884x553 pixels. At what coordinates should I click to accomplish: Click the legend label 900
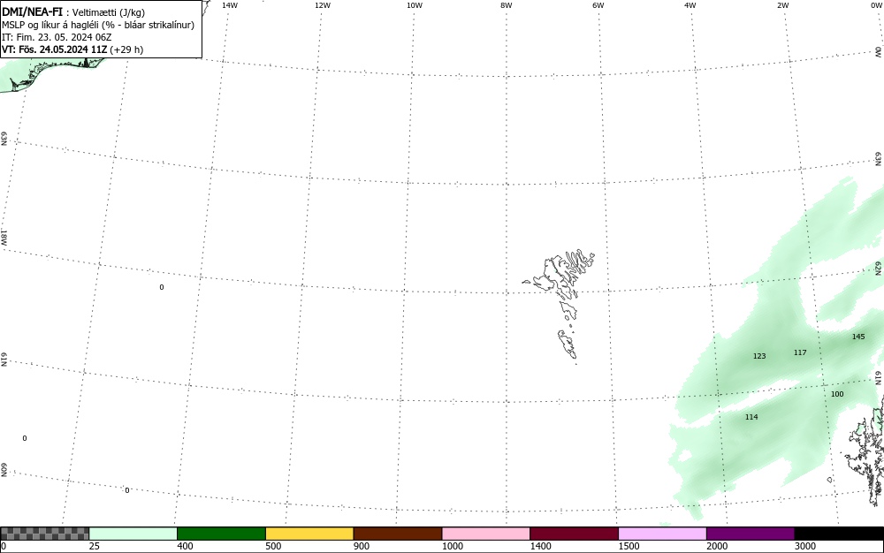[x=362, y=546]
